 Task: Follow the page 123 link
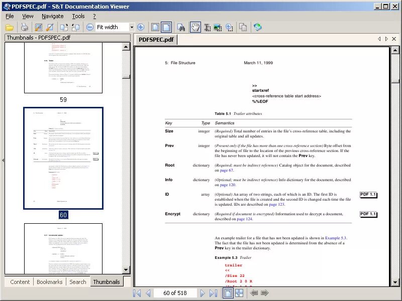pos(276,205)
